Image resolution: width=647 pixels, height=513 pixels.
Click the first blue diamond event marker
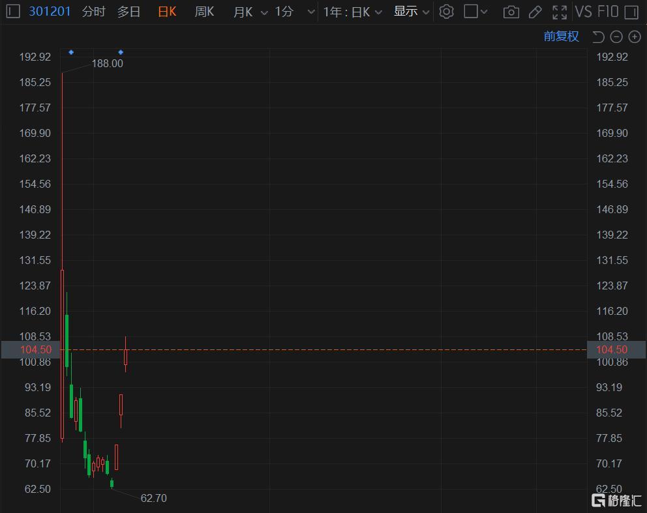[x=71, y=52]
